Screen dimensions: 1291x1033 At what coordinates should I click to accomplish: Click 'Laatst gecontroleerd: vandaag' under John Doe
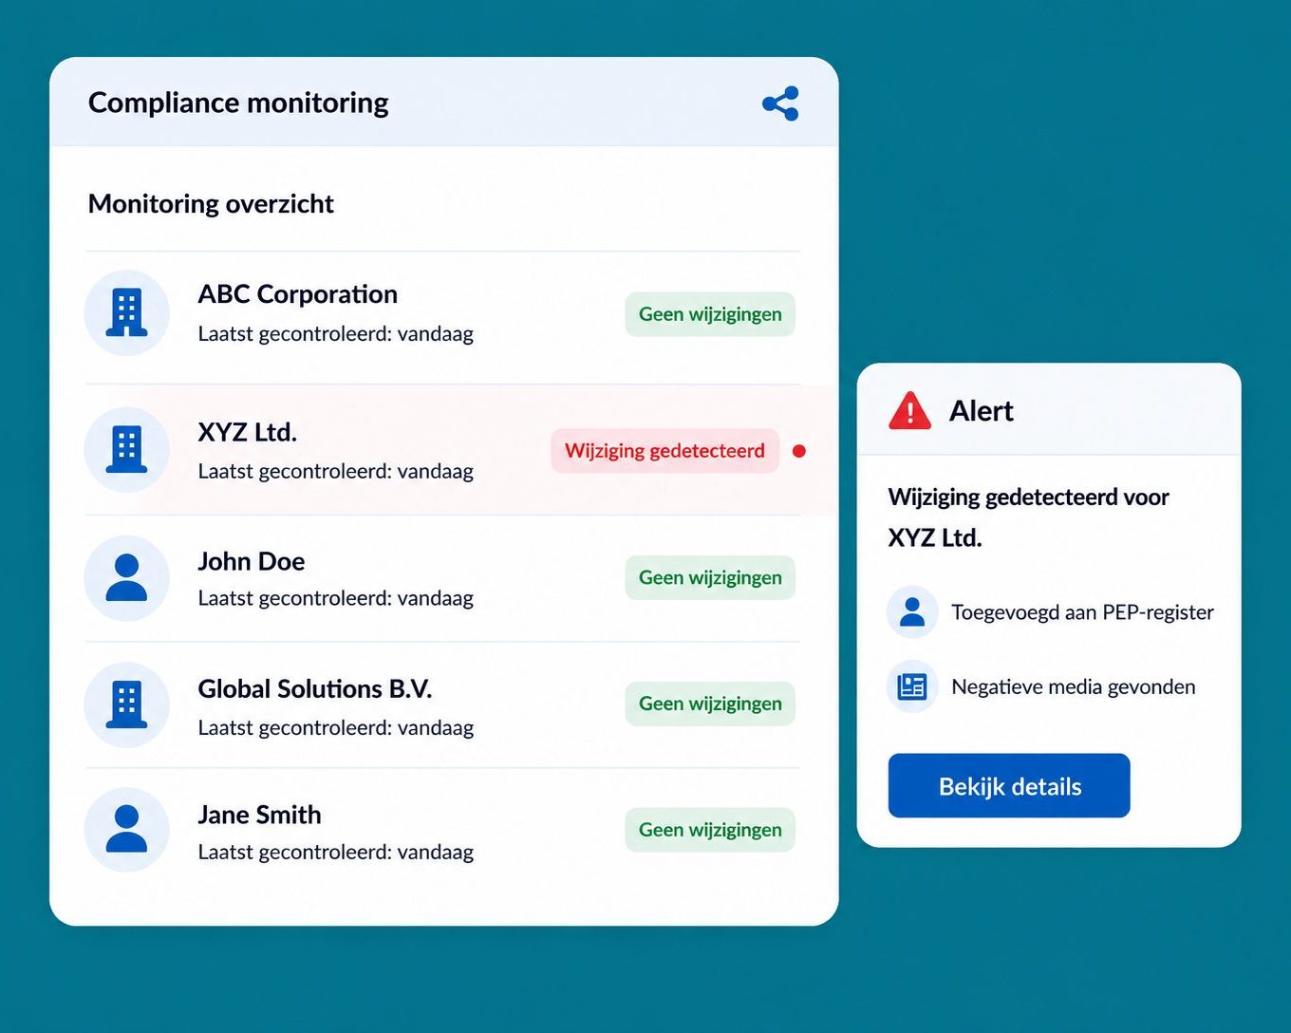click(x=335, y=598)
